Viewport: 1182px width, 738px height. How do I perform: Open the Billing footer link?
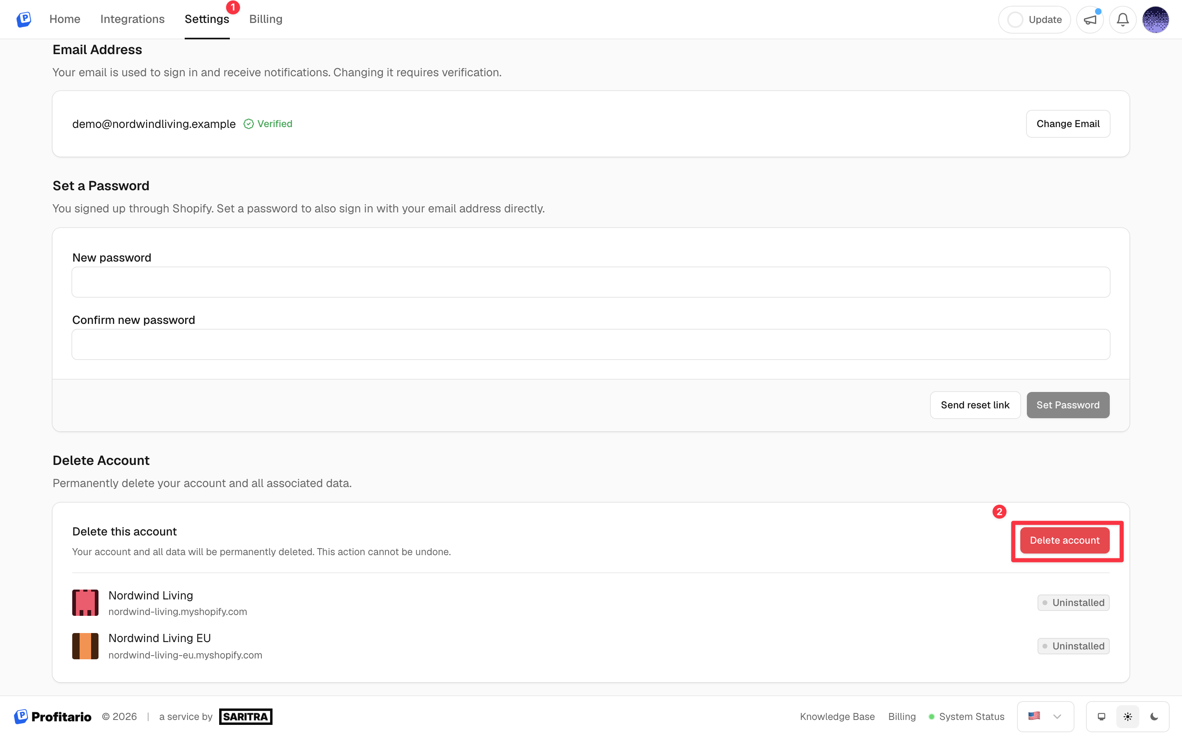coord(902,717)
